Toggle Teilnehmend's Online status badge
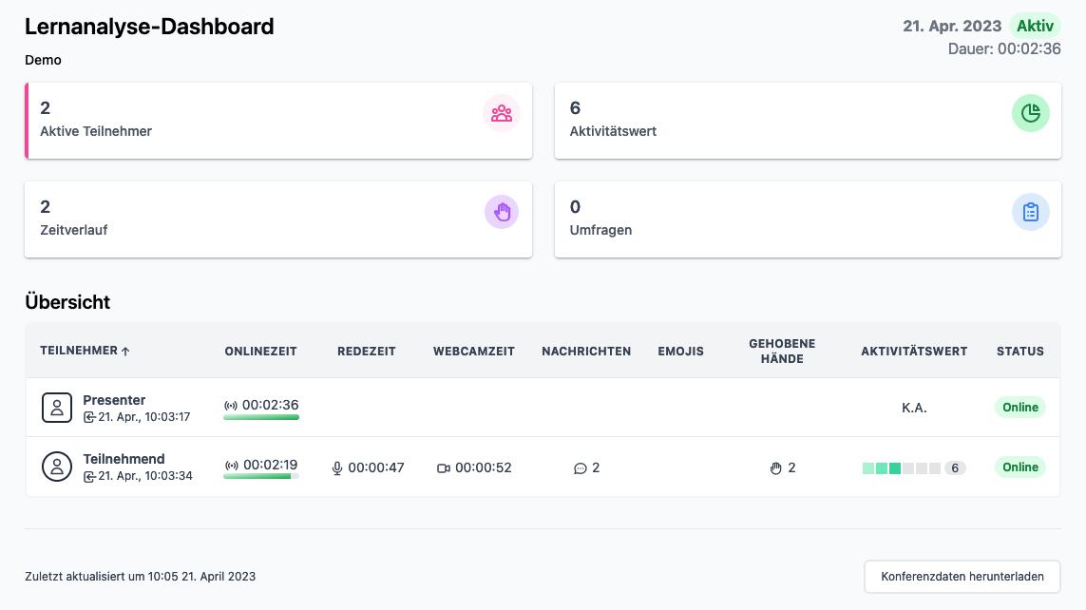This screenshot has width=1086, height=610. point(1019,467)
